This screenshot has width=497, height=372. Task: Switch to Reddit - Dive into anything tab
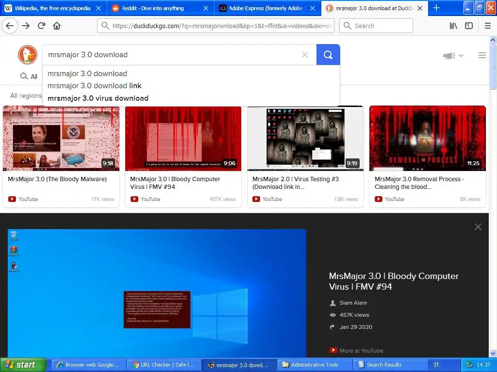coord(153,8)
